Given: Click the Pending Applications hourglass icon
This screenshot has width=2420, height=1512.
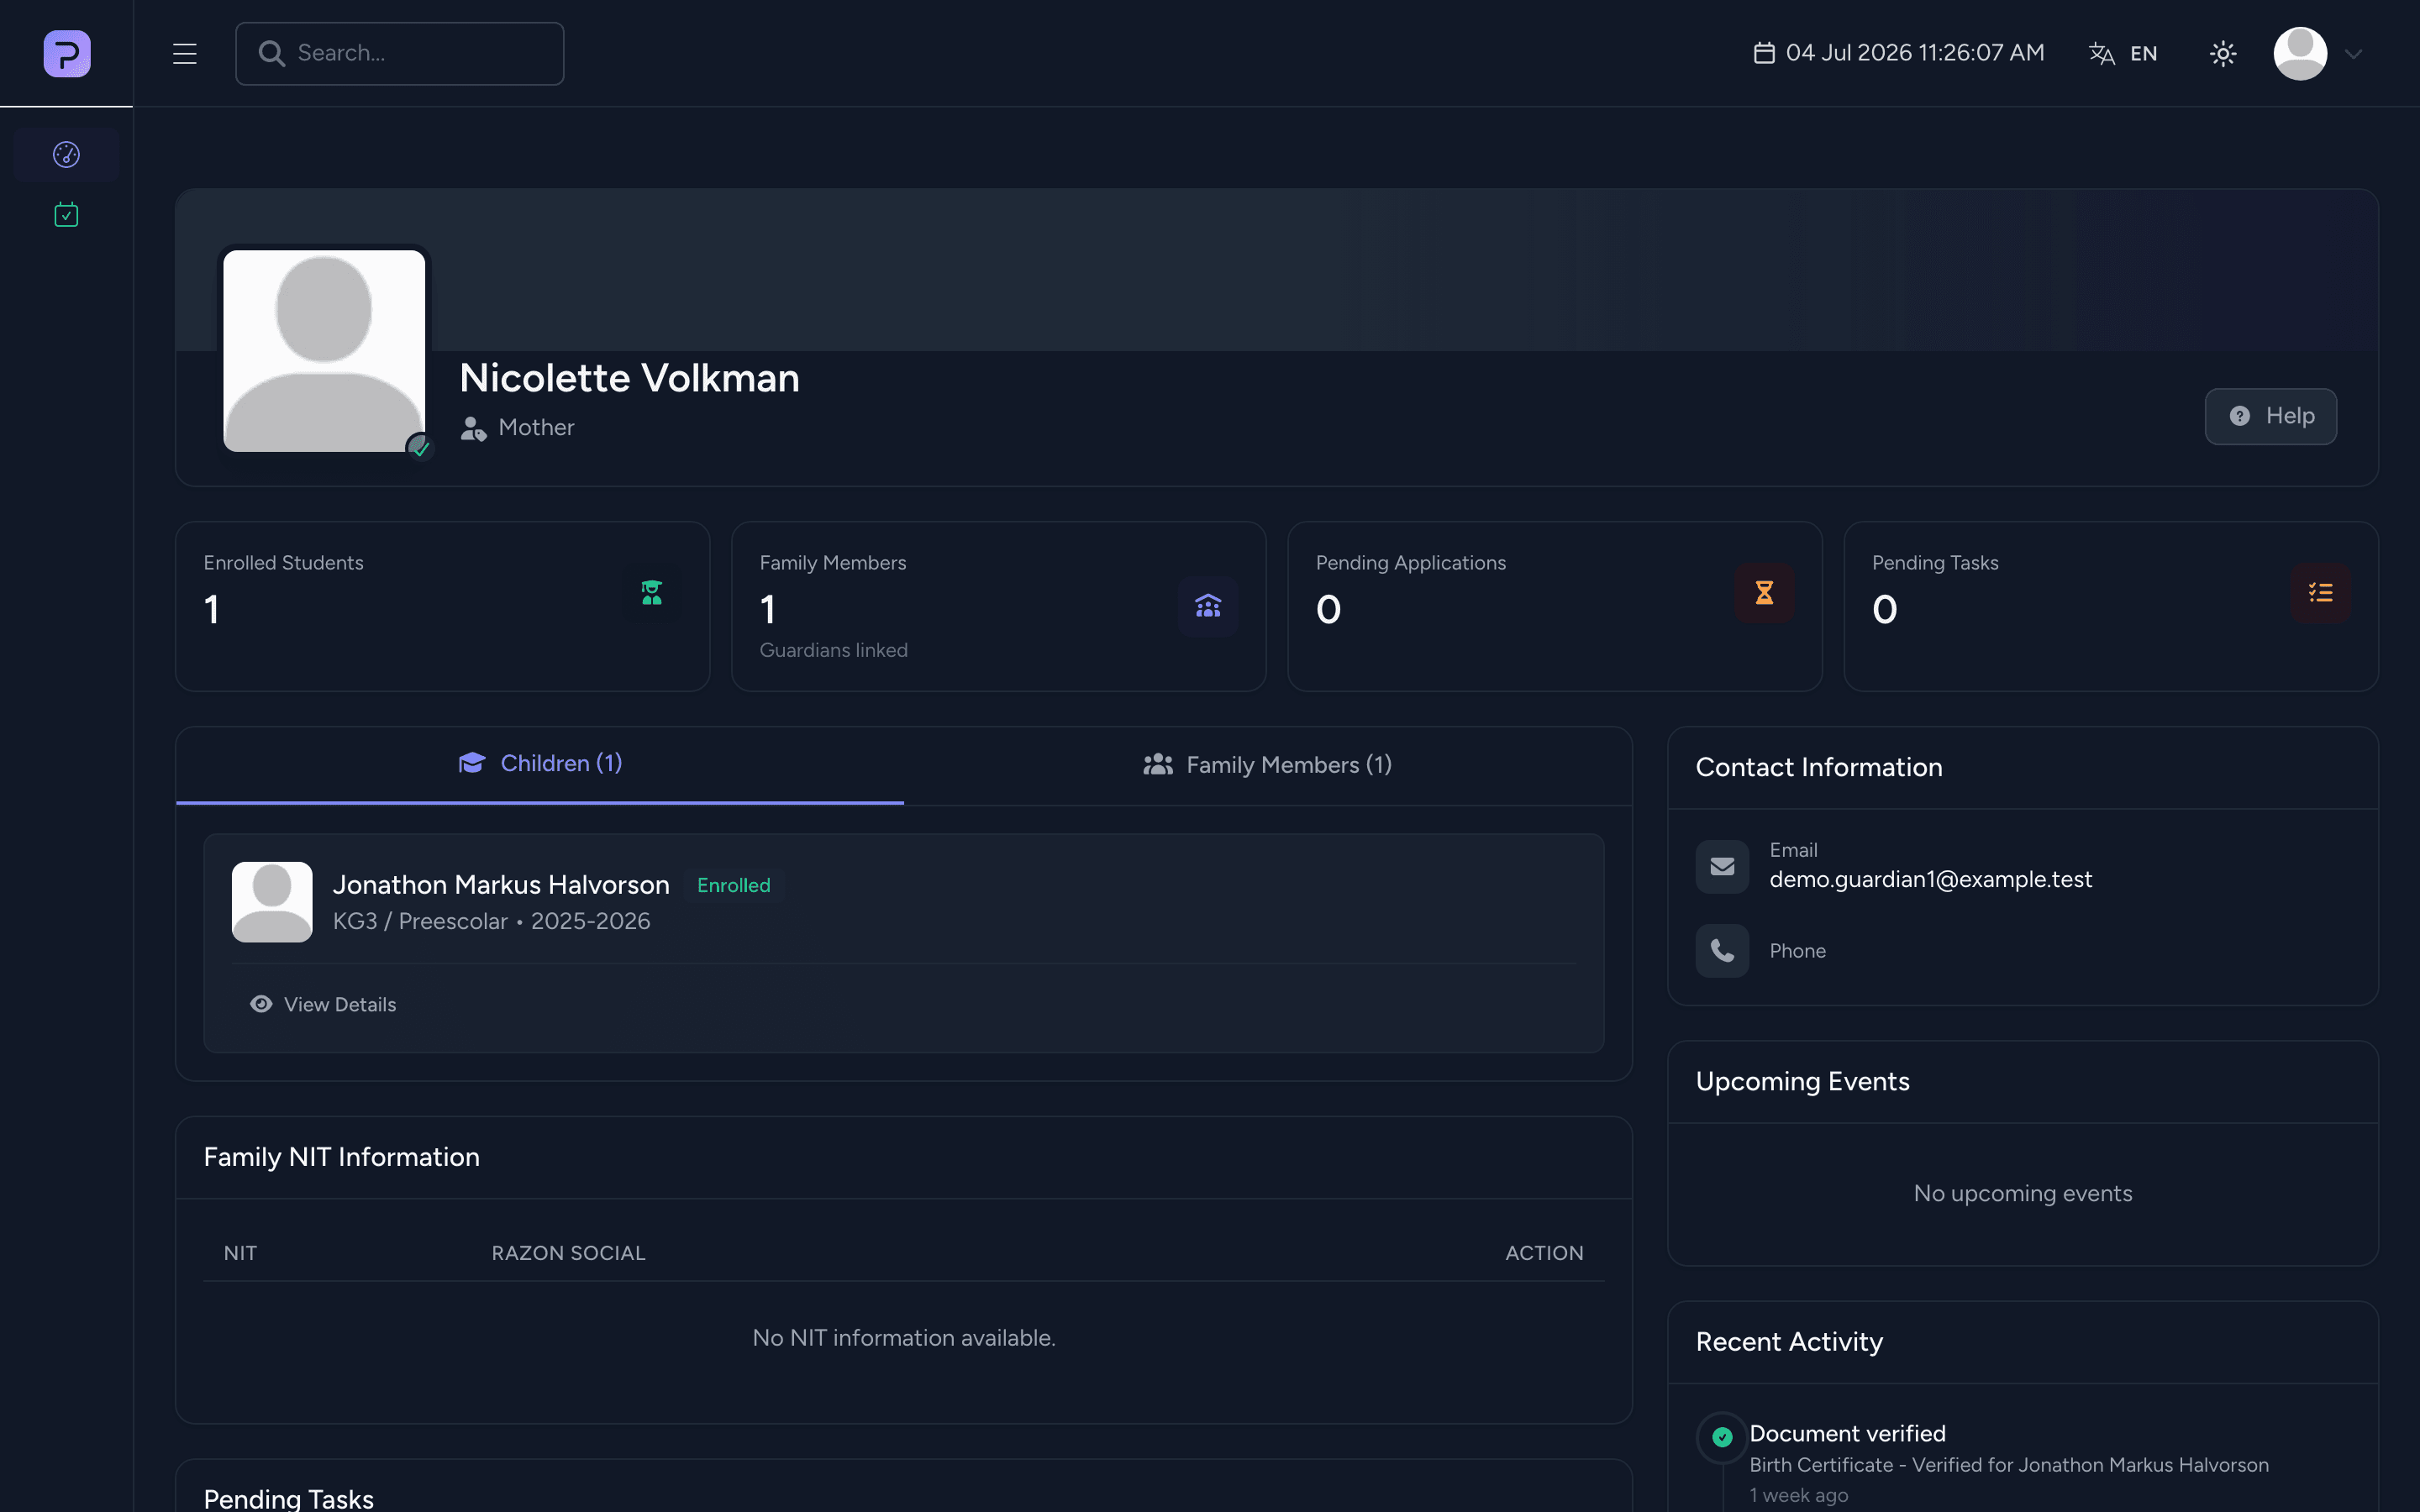Looking at the screenshot, I should click(x=1764, y=593).
